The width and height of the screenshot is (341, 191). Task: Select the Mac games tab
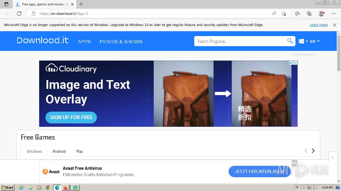80,151
